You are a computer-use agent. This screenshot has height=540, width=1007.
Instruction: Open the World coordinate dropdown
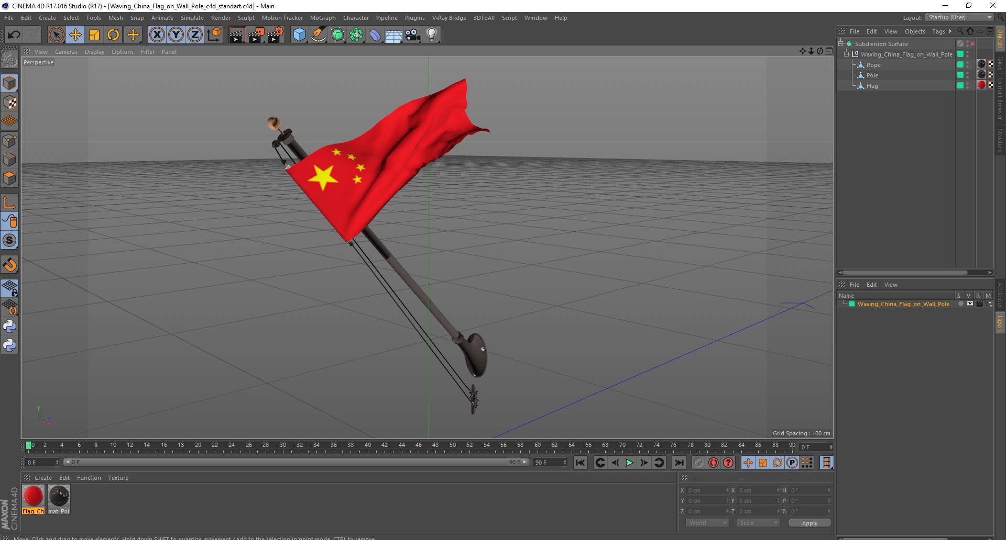point(707,523)
